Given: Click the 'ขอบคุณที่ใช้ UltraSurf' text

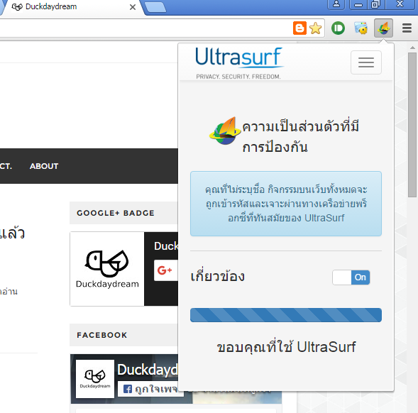Looking at the screenshot, I should coord(286,347).
